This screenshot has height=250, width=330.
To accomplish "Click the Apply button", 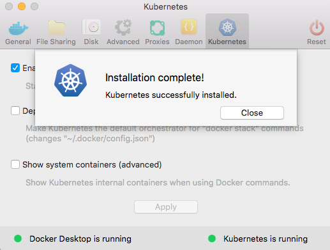I will pyautogui.click(x=166, y=207).
